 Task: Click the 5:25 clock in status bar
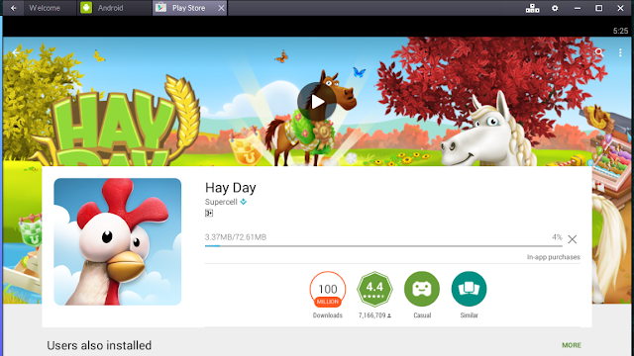point(620,31)
